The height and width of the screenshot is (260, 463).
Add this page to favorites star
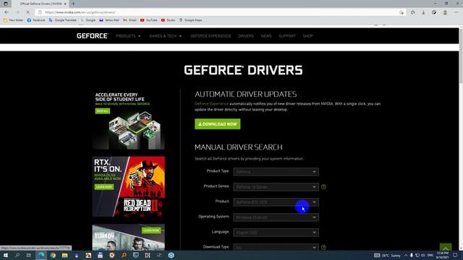tap(402, 12)
